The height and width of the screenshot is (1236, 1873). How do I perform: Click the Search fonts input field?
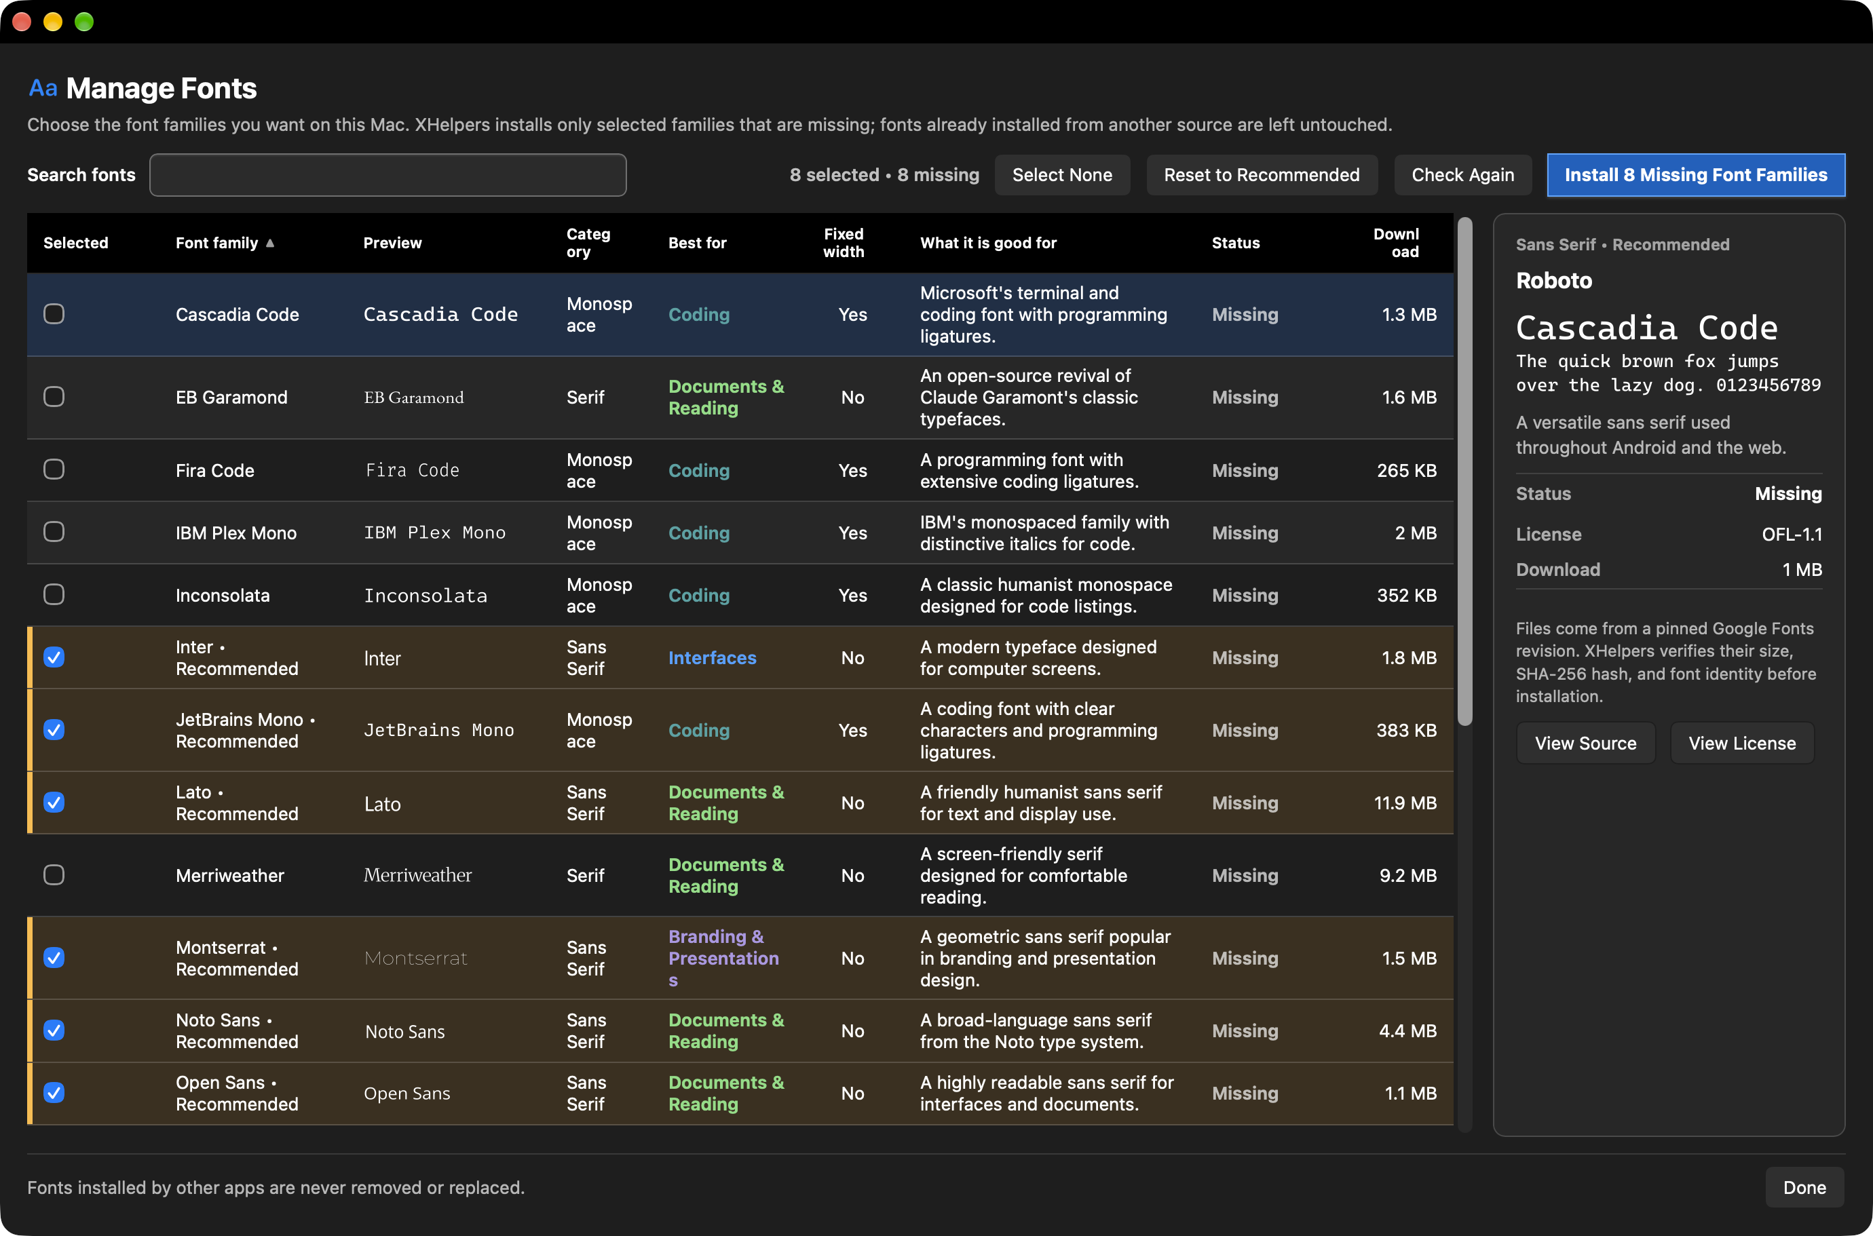pos(388,175)
